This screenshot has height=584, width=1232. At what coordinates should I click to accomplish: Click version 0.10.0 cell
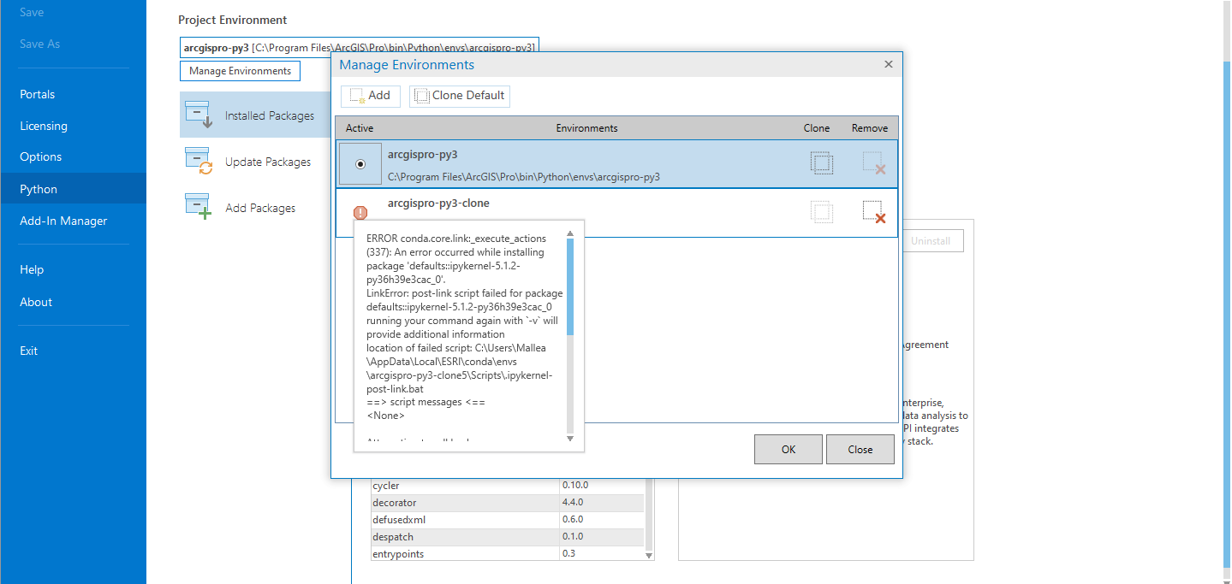coord(601,486)
